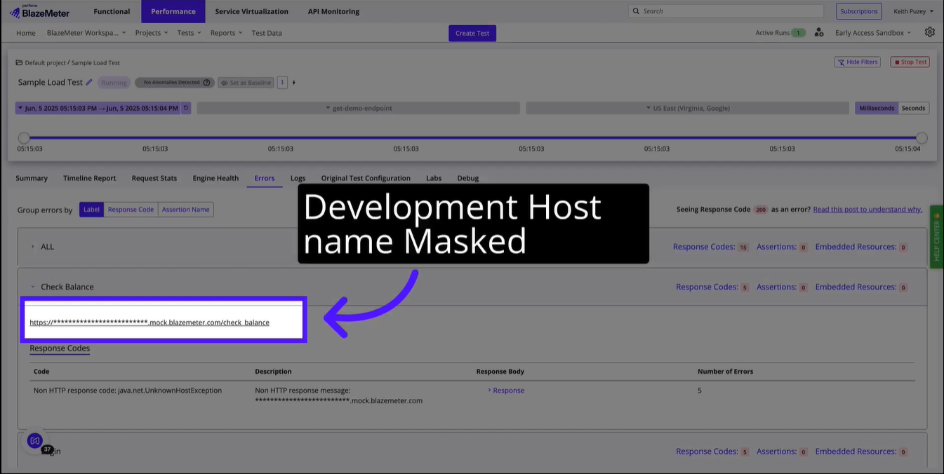Viewport: 944px width, 474px height.
Task: Open the Service Virtualization tab
Action: click(x=251, y=11)
